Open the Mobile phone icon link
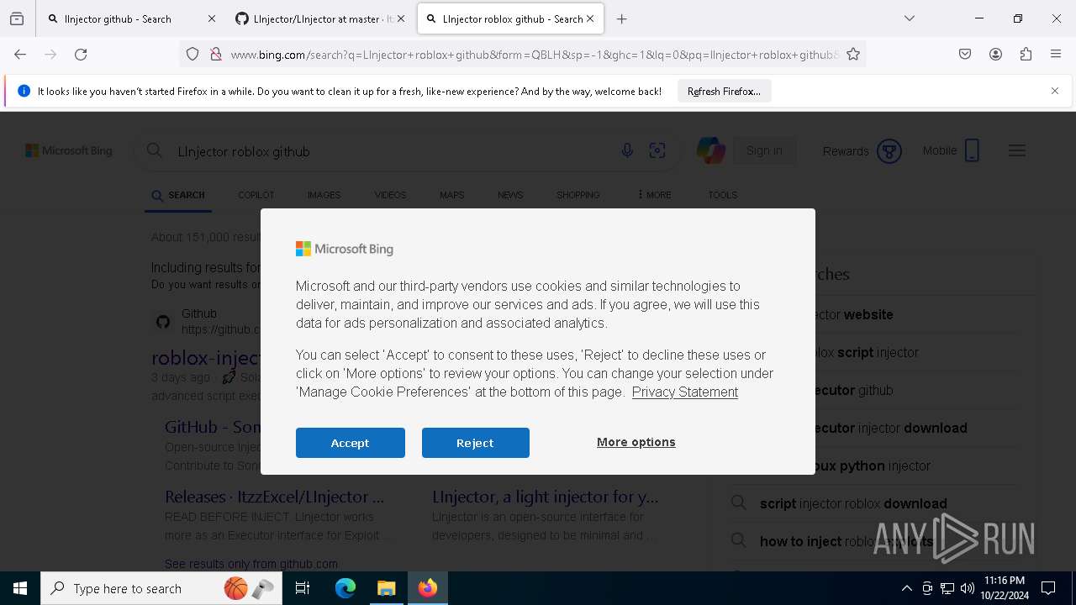 (x=972, y=151)
